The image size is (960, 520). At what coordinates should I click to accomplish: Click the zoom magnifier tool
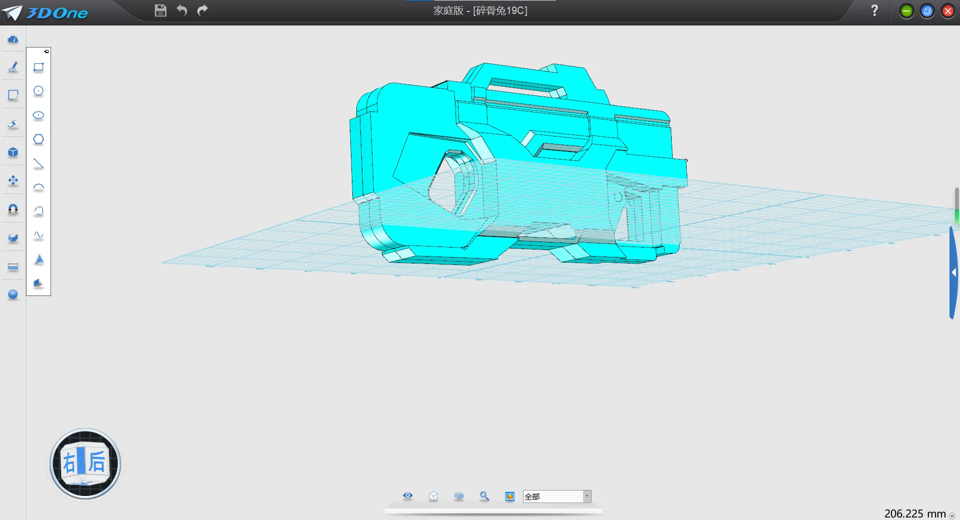tap(485, 496)
